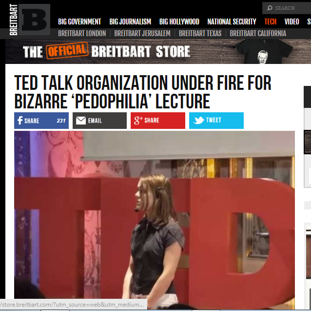The height and width of the screenshot is (311, 311).
Task: Go to Breitbart California
Action: tap(258, 33)
